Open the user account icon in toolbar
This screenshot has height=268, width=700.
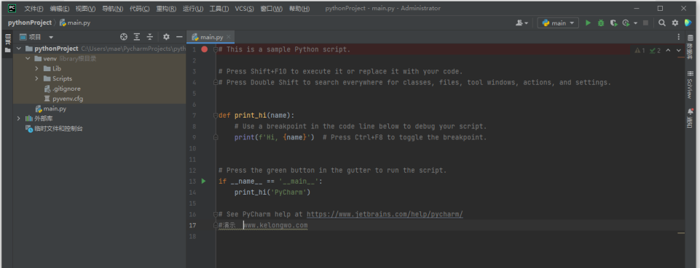coord(522,23)
